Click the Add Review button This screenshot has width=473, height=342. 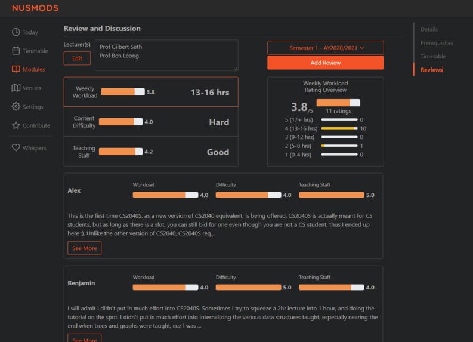pyautogui.click(x=326, y=63)
